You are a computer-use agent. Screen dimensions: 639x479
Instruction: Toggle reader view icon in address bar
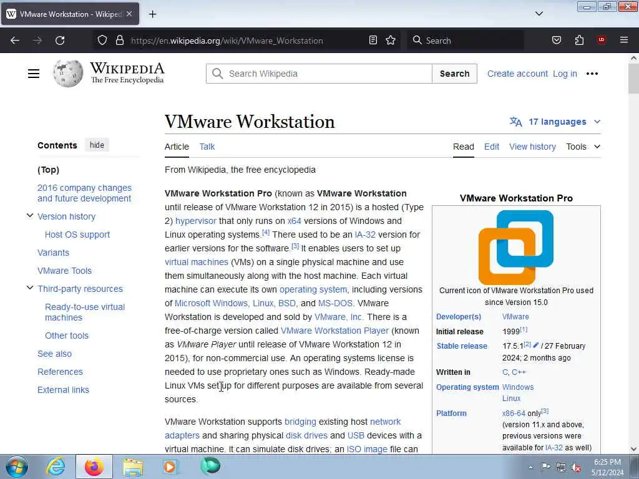coord(373,41)
